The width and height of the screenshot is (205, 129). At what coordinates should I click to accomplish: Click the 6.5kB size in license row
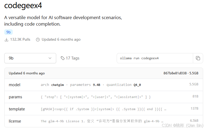point(194,121)
